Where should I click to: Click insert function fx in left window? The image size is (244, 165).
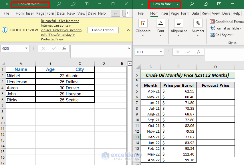coord(64,48)
